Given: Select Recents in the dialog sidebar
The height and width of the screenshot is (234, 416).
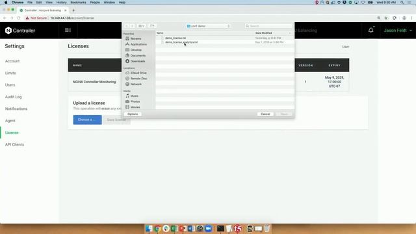Looking at the screenshot, I should click(x=136, y=39).
